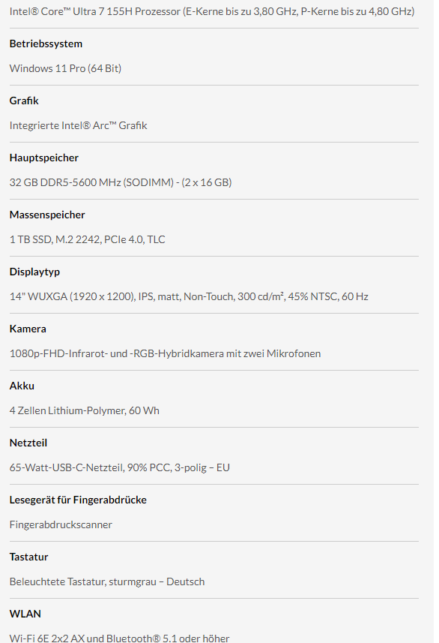Click the Betriebssystem heading
The height and width of the screenshot is (643, 439).
46,44
